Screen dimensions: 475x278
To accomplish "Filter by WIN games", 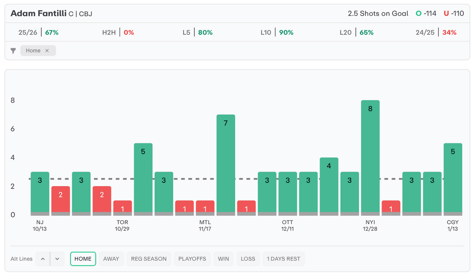I will coord(224,259).
